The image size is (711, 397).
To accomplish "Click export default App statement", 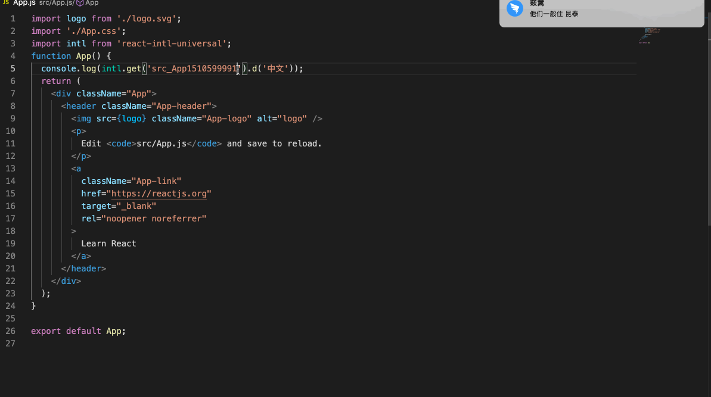I will point(78,331).
